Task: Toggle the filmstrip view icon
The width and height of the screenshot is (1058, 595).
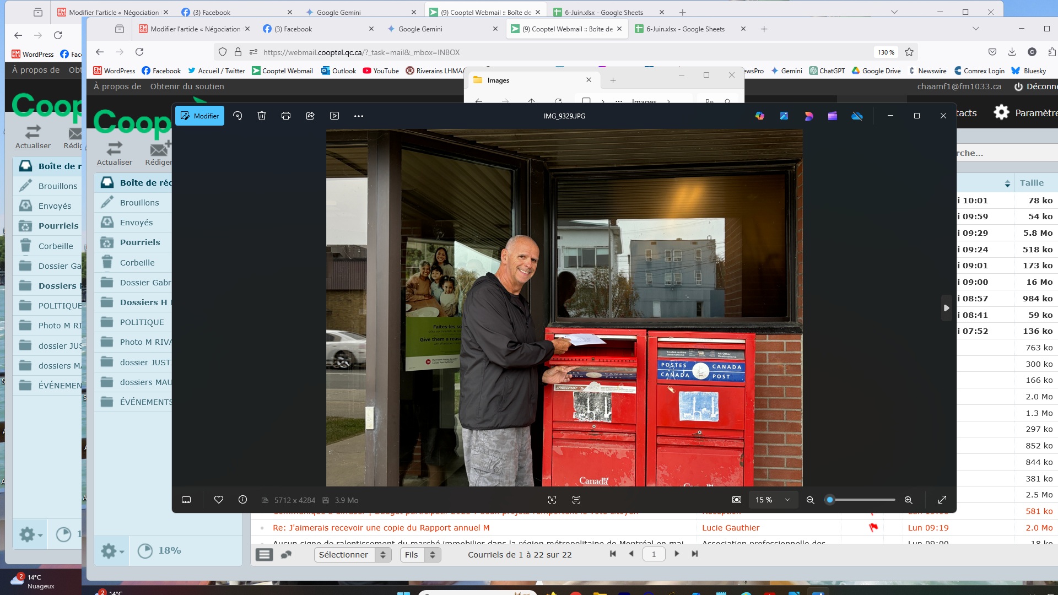Action: tap(186, 500)
